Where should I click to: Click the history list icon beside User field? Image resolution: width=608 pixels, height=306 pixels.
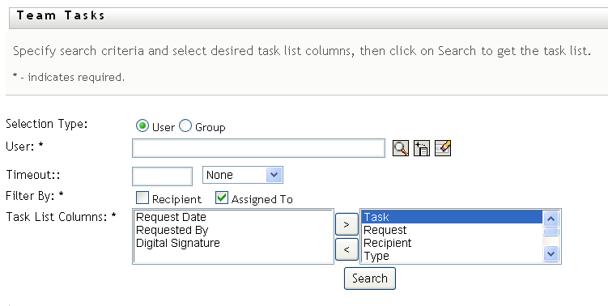coord(422,148)
